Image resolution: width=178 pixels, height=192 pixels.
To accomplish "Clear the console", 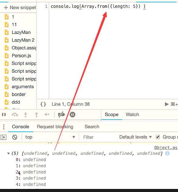I will (15, 137).
